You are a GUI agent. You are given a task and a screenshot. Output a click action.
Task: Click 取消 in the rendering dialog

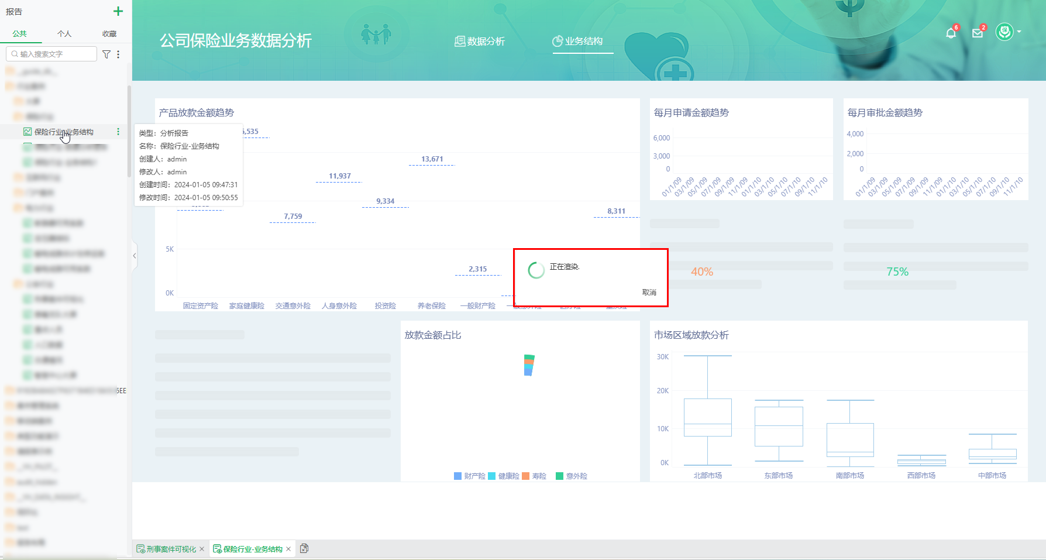(x=649, y=293)
